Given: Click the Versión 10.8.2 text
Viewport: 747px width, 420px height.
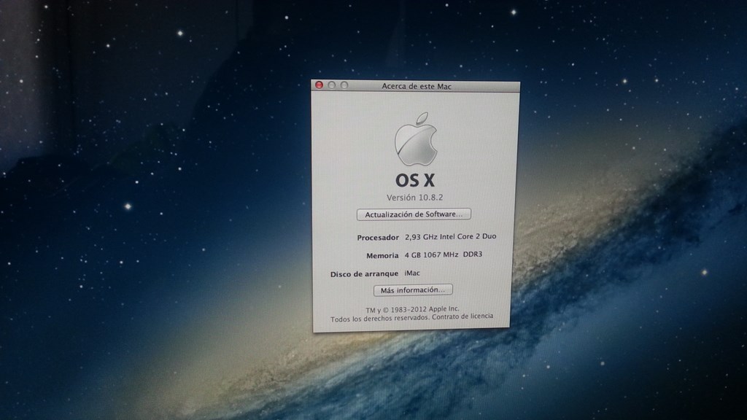Looking at the screenshot, I should [x=414, y=197].
